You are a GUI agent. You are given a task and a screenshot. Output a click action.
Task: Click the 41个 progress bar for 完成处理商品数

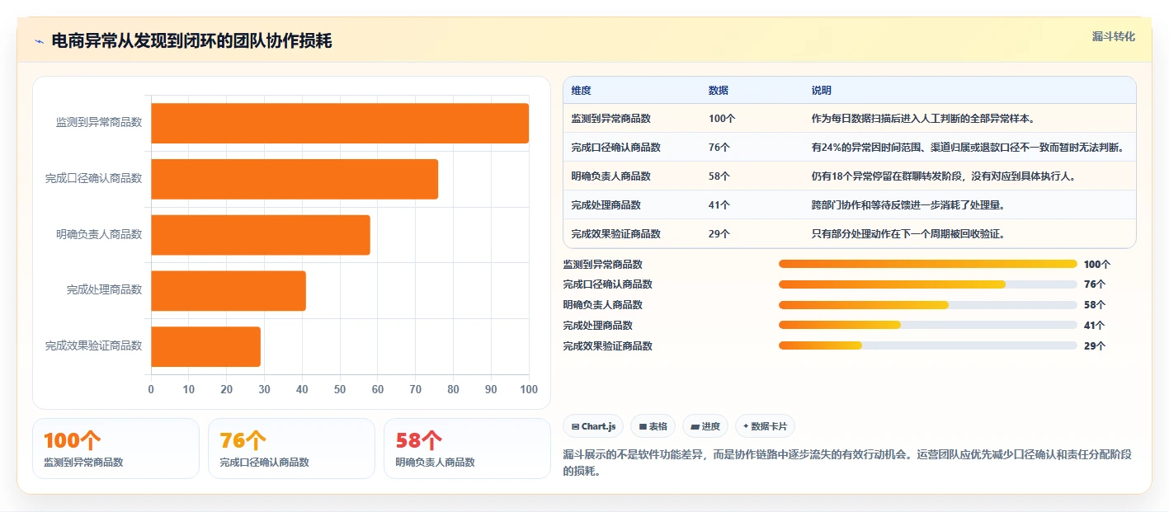point(928,325)
